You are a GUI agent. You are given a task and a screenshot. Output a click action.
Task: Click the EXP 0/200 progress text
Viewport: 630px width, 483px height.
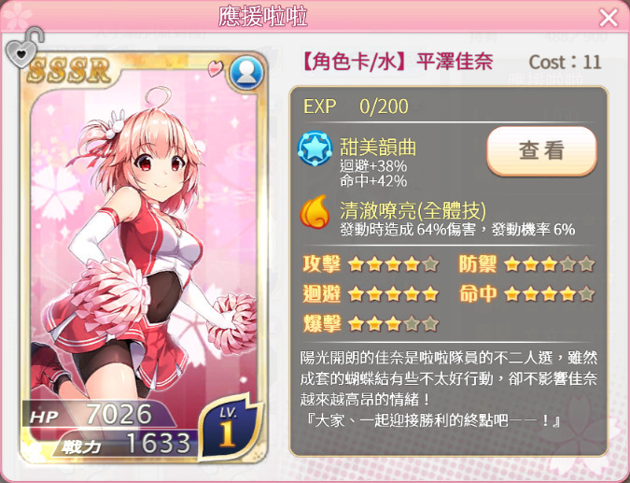point(356,107)
